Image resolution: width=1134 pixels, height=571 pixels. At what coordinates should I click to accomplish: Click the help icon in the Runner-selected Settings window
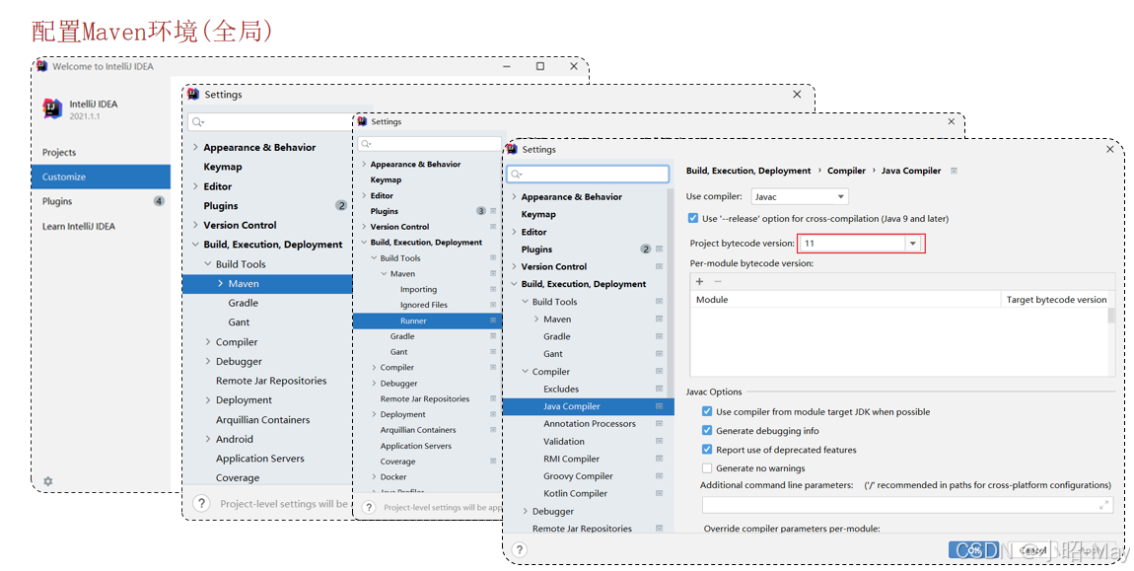pos(369,507)
